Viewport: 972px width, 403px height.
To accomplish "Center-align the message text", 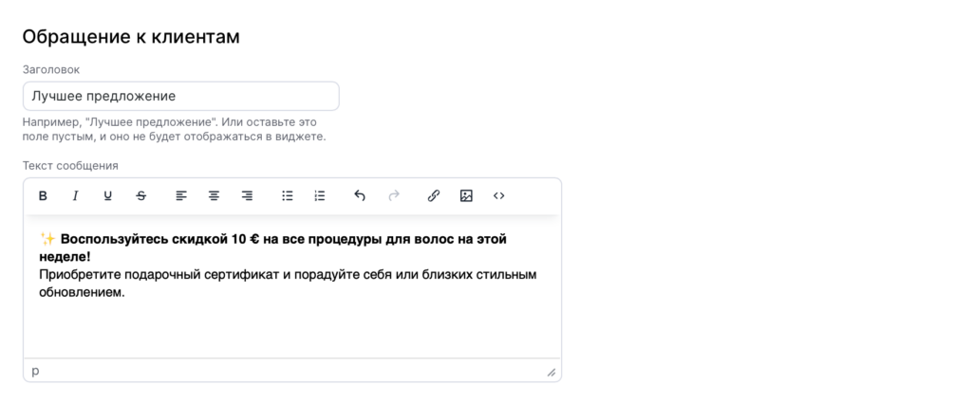I will 215,196.
